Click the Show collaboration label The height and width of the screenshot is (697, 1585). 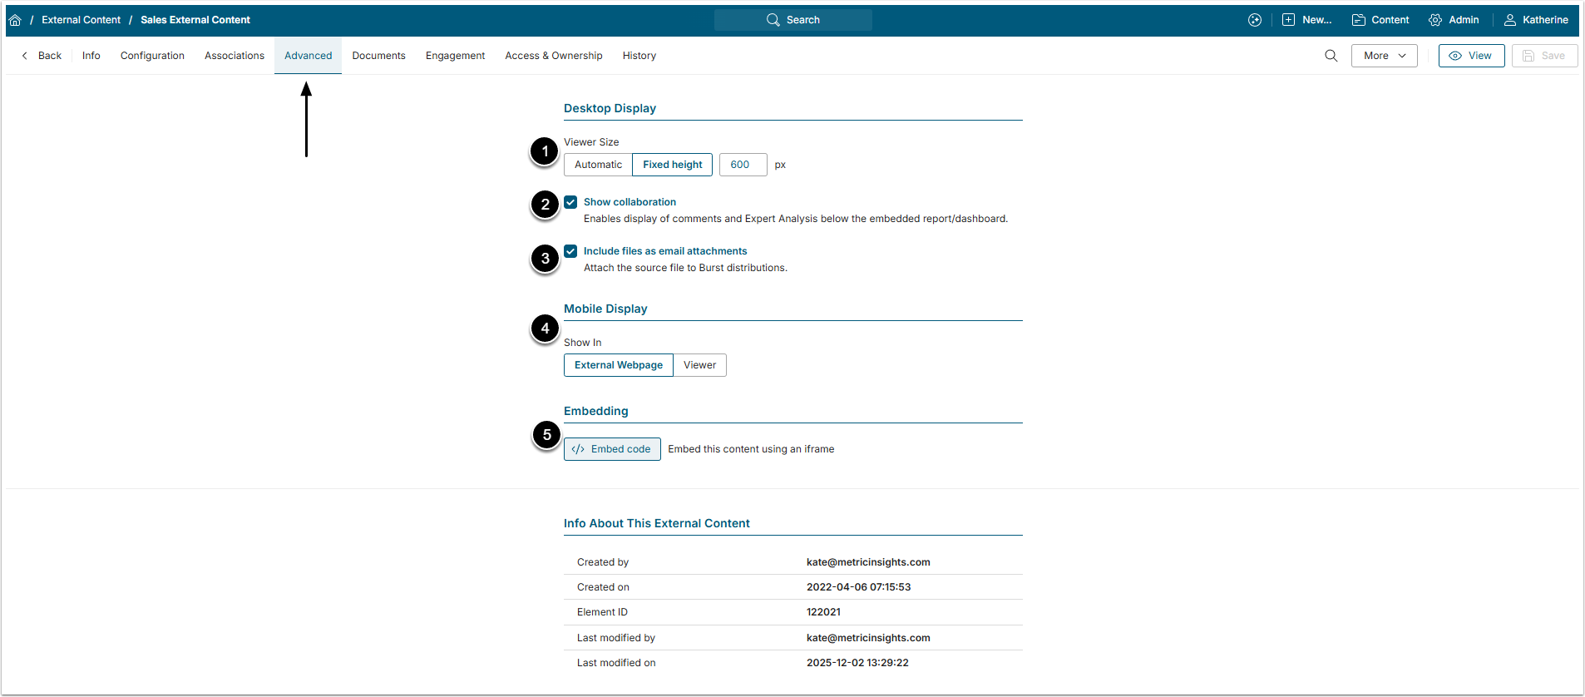[630, 202]
